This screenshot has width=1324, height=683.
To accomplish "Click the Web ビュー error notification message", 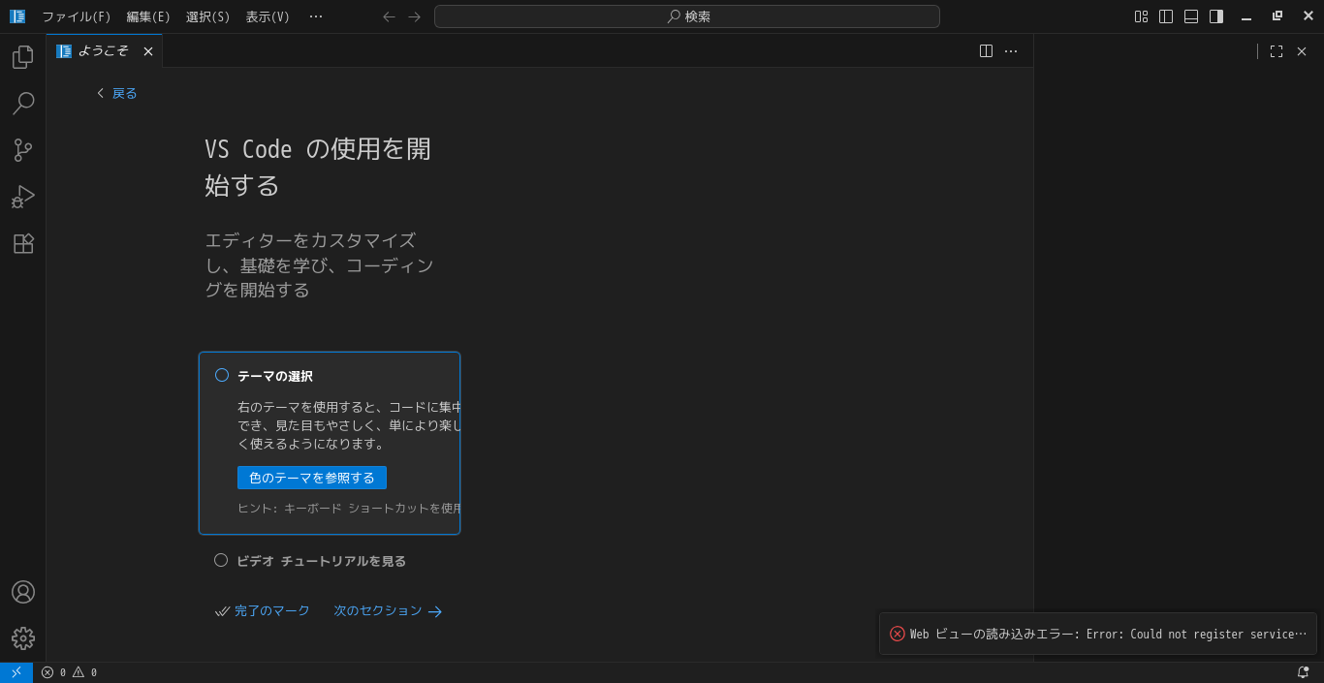I will [1108, 635].
